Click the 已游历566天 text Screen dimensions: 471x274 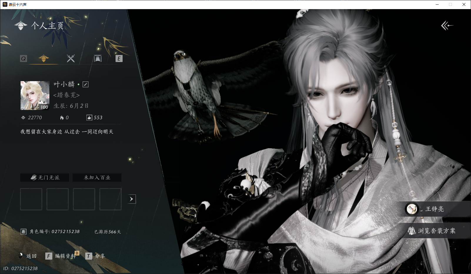pos(108,232)
